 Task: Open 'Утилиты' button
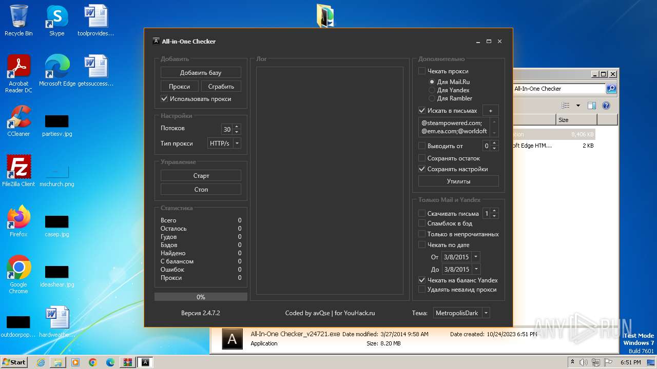(x=458, y=181)
